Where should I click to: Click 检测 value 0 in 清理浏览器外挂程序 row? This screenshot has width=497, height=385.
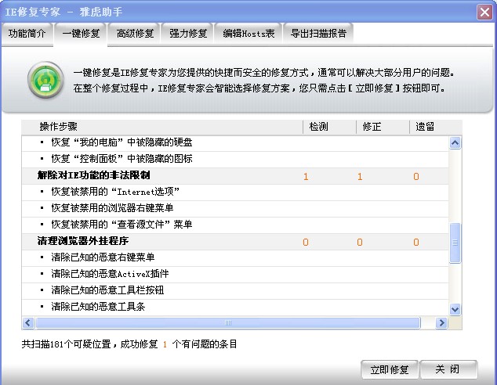(x=306, y=243)
